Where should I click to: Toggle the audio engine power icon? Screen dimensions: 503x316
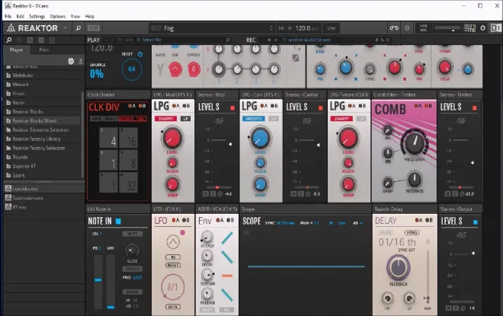coord(482,28)
